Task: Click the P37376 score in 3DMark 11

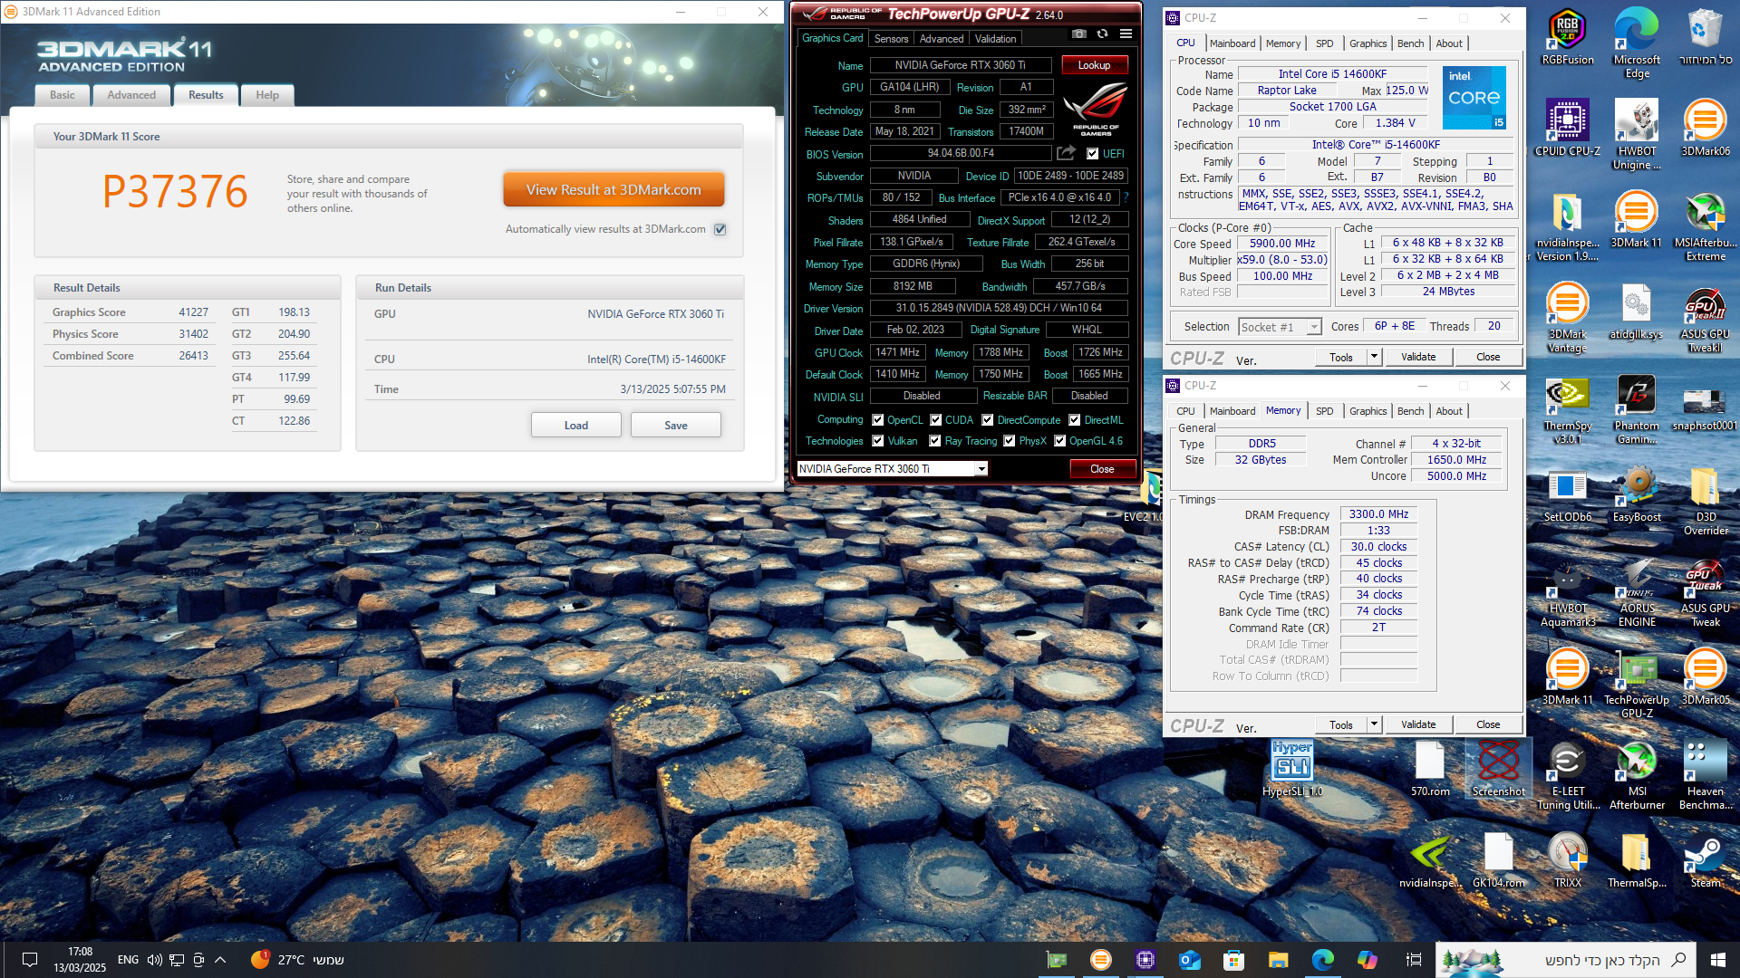Action: tap(175, 191)
